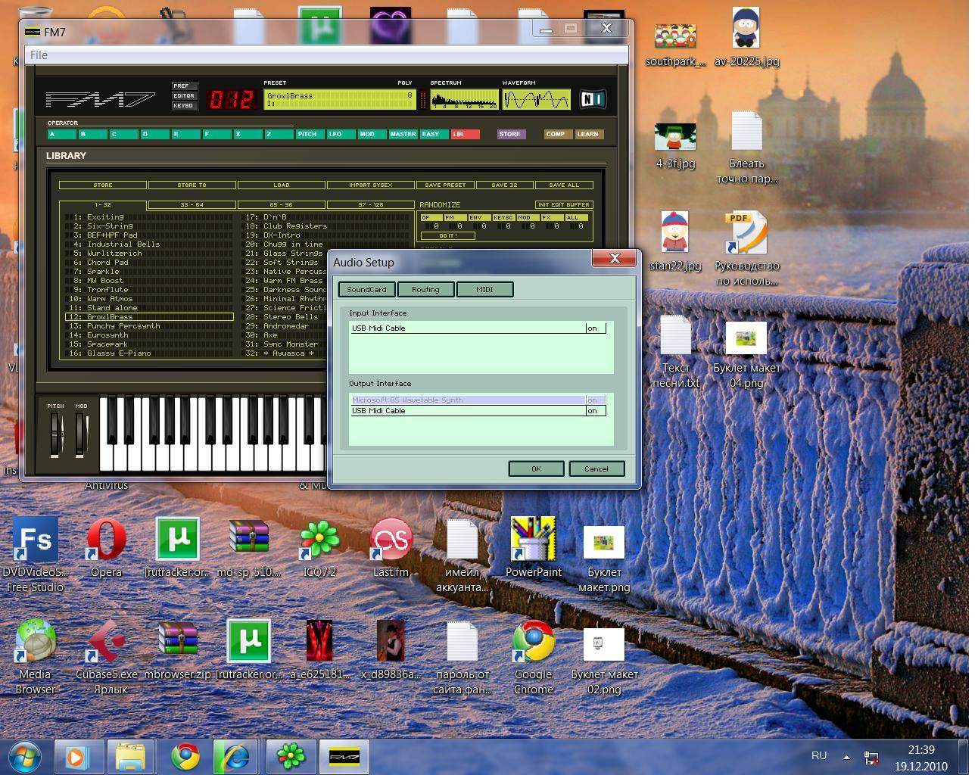
Task: Open the RU language selector
Action: [819, 755]
